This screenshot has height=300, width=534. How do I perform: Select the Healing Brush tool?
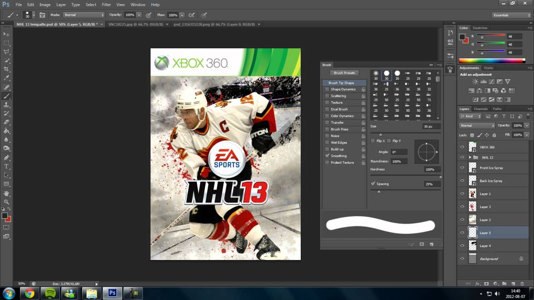[6, 87]
